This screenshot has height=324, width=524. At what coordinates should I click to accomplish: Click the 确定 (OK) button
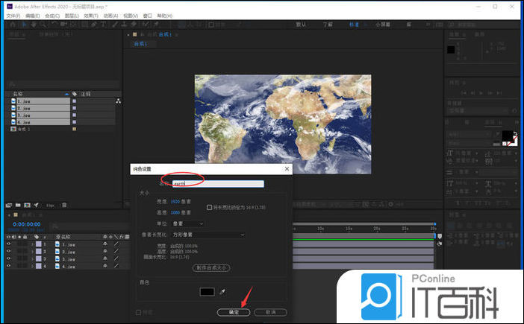[x=233, y=312]
